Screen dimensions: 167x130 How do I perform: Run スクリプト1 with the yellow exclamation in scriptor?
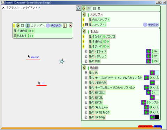pyautogui.click(x=14, y=26)
